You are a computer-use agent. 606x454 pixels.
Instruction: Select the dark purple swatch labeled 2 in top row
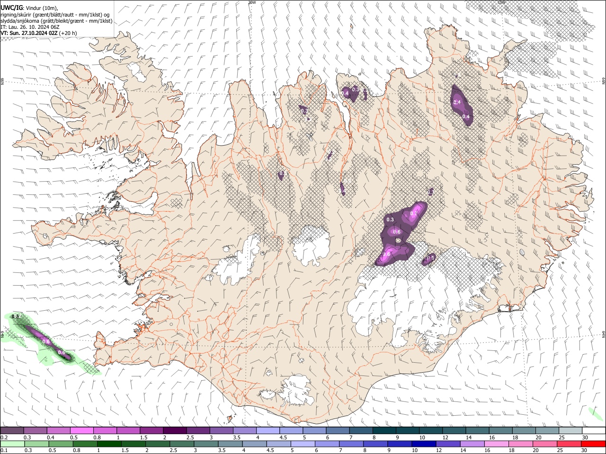174,431
